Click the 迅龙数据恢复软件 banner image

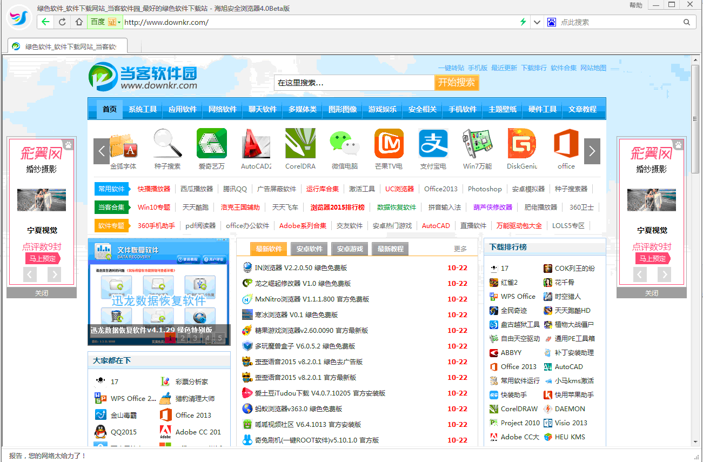(159, 292)
